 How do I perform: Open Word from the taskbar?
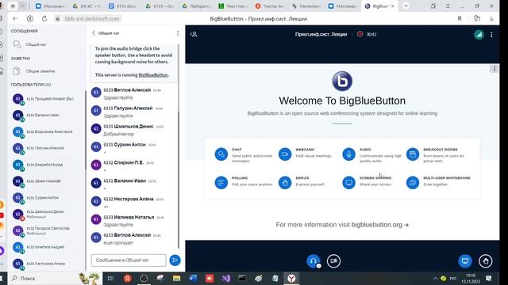(x=193, y=278)
